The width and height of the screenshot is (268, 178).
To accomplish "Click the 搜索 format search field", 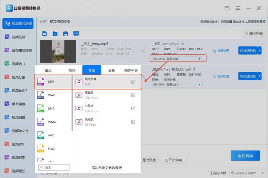I will click(x=54, y=167).
